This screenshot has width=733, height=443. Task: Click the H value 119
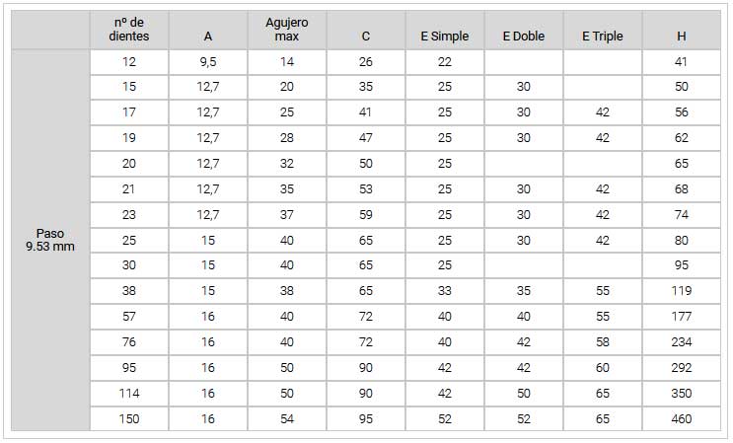[x=682, y=291]
